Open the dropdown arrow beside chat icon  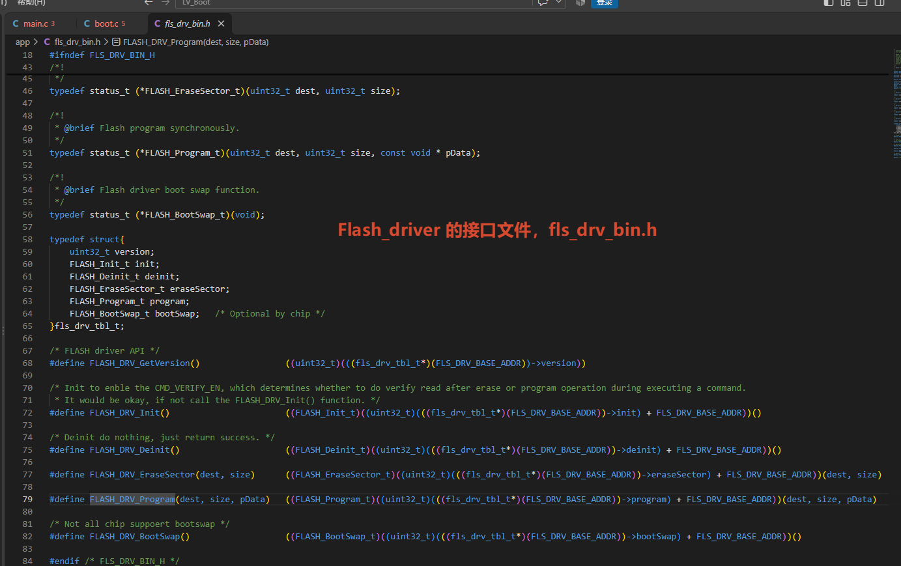pyautogui.click(x=558, y=3)
